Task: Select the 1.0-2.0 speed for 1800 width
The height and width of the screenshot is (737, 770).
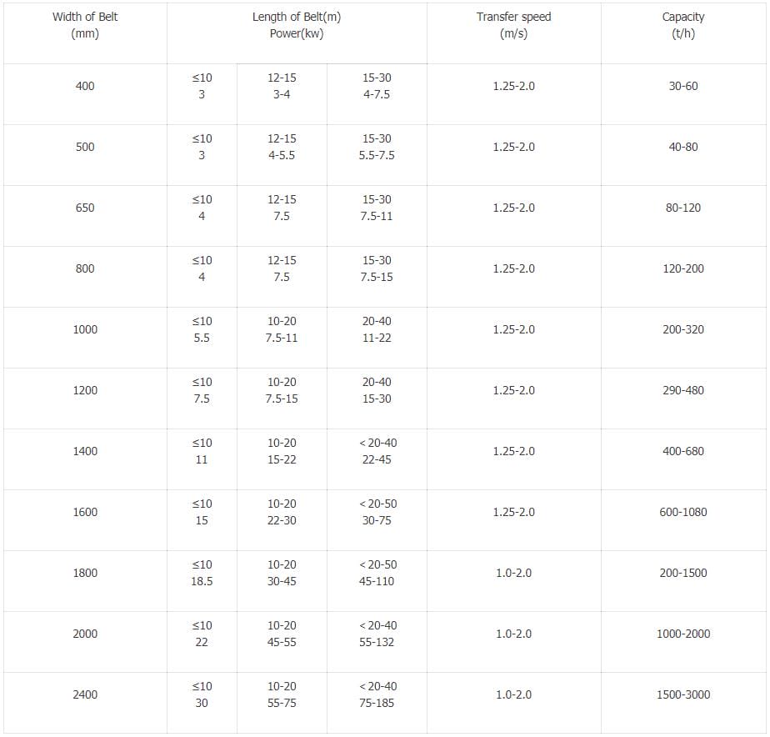Action: pyautogui.click(x=513, y=573)
